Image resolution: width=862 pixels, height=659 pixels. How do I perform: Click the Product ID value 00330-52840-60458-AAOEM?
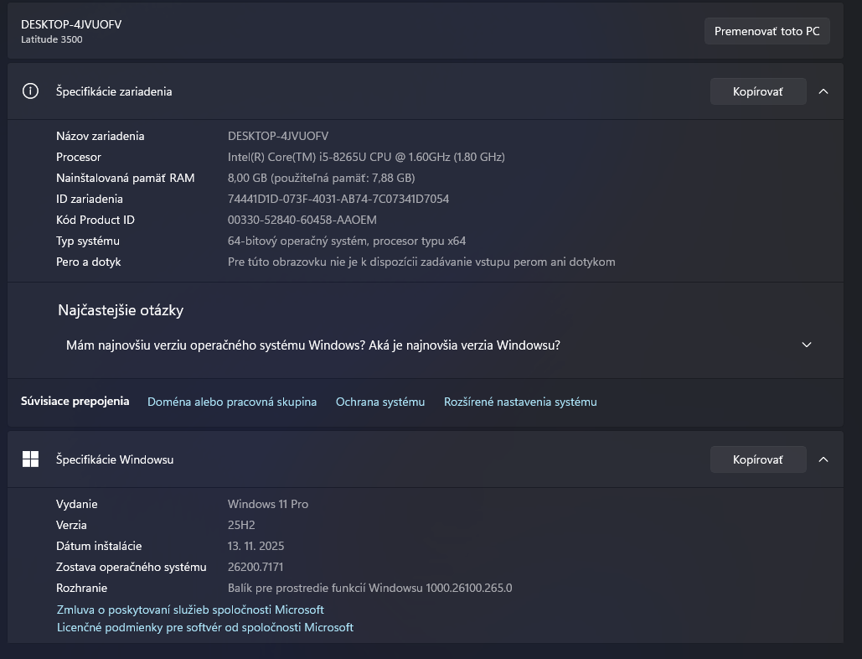(x=302, y=220)
